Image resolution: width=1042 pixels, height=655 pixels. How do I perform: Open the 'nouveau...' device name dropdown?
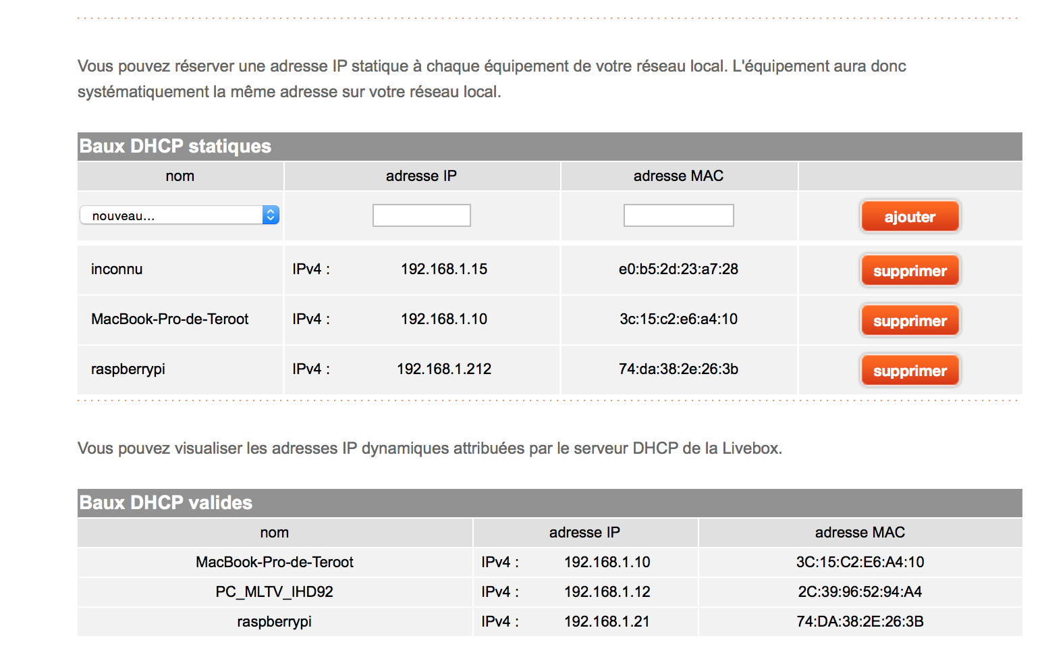pyautogui.click(x=180, y=215)
